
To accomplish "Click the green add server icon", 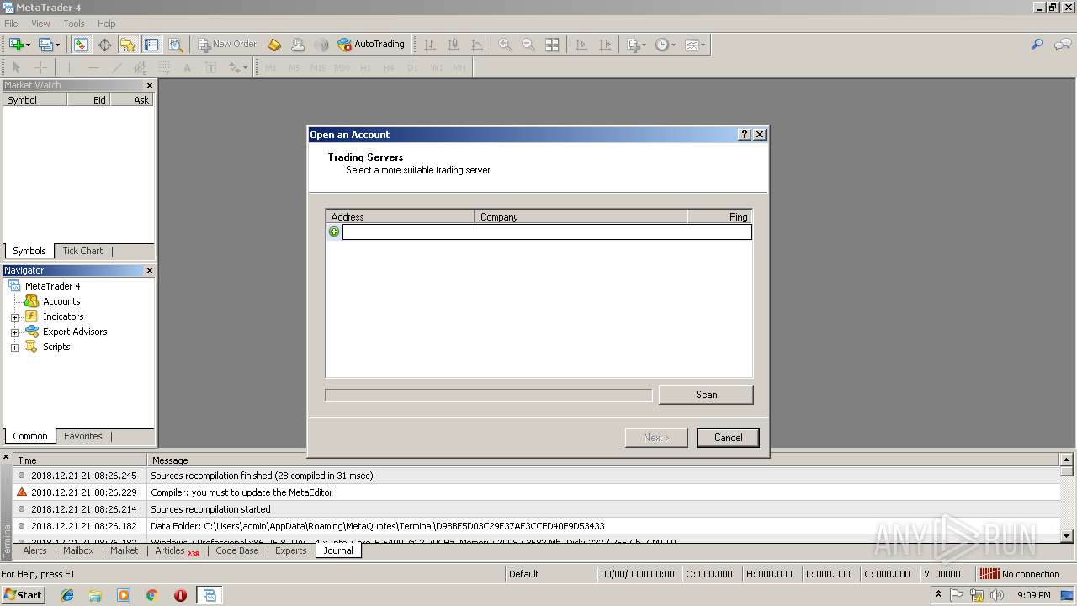I will click(334, 231).
